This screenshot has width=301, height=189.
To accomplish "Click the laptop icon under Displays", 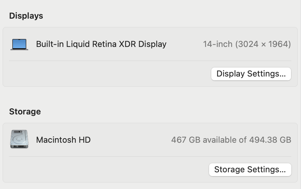I will pyautogui.click(x=19, y=44).
